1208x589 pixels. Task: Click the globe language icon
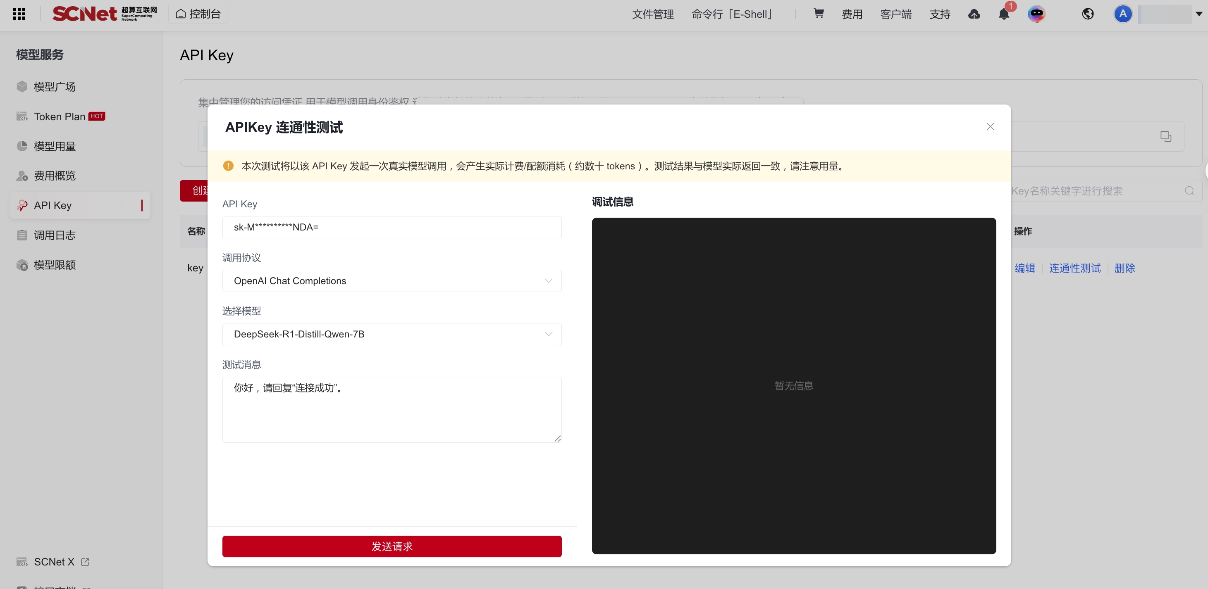point(1088,14)
